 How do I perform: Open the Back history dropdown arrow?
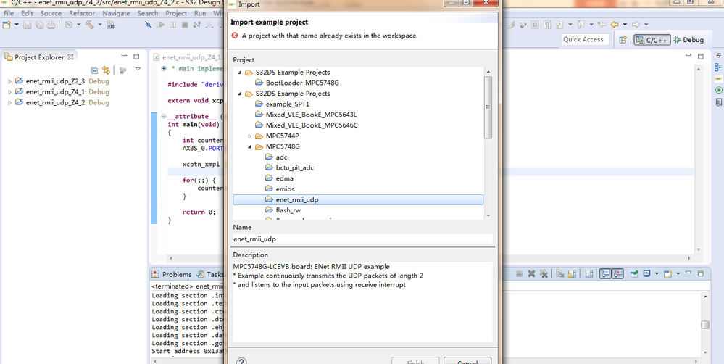coord(625,25)
